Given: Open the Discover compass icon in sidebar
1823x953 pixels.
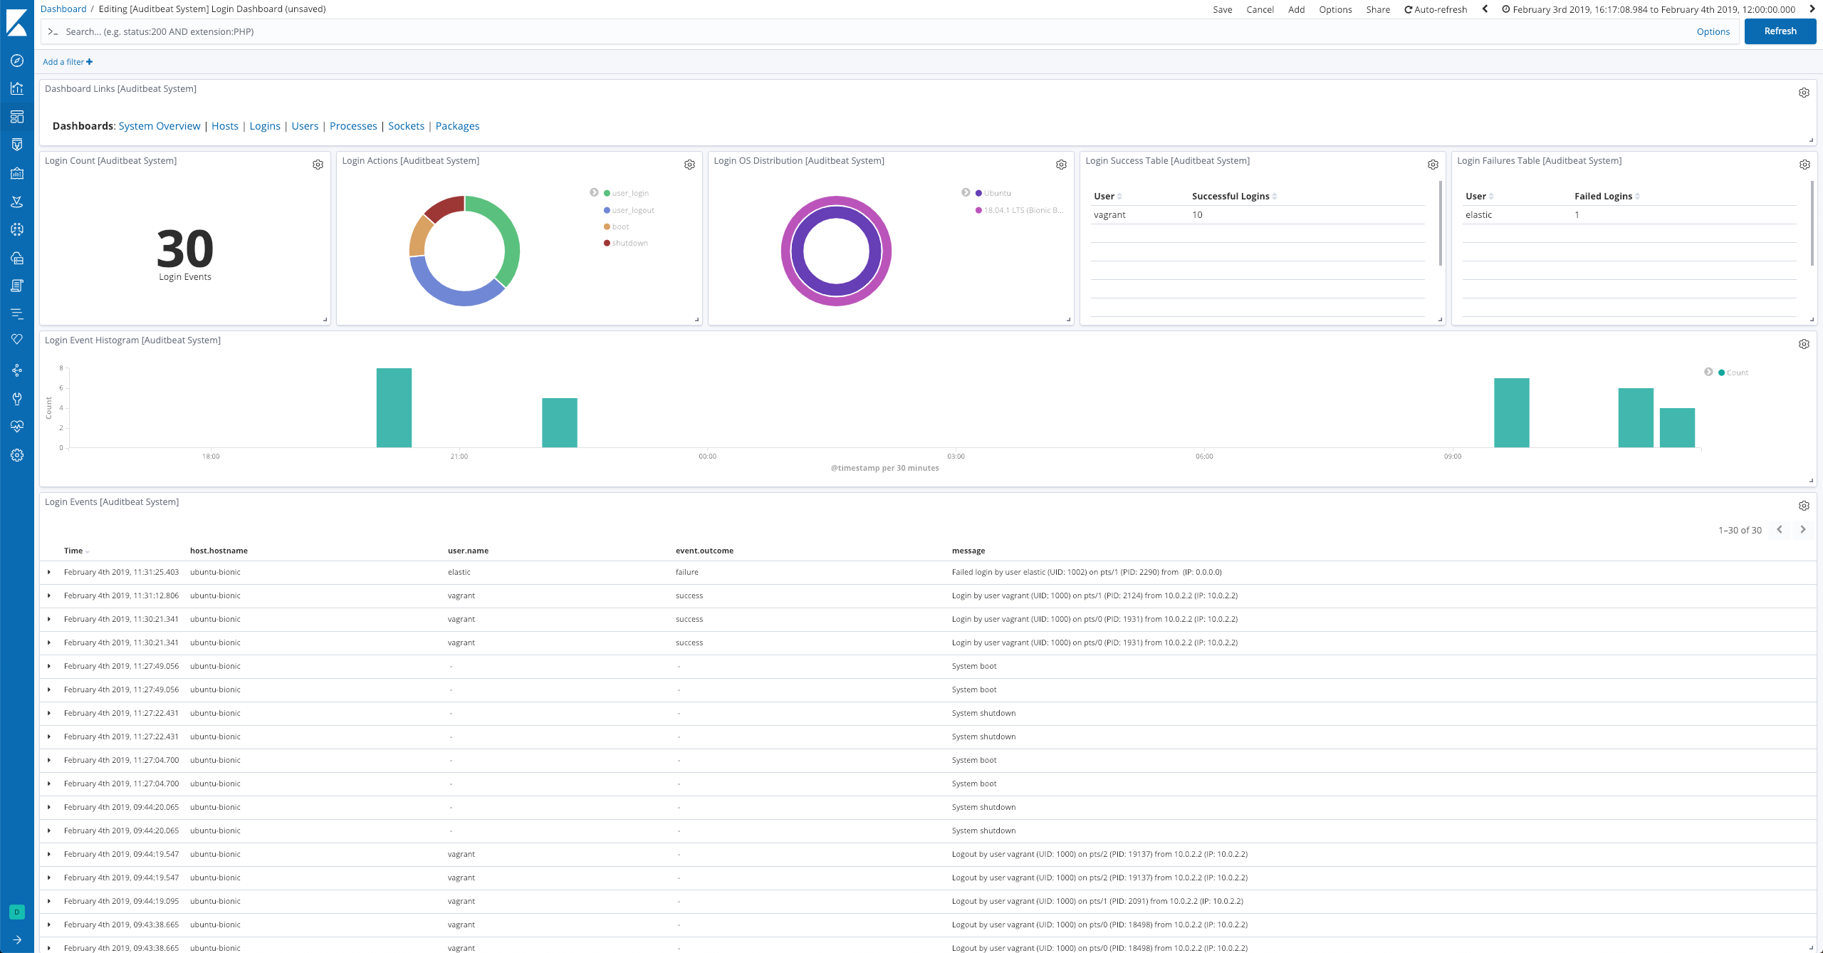Looking at the screenshot, I should [x=17, y=61].
